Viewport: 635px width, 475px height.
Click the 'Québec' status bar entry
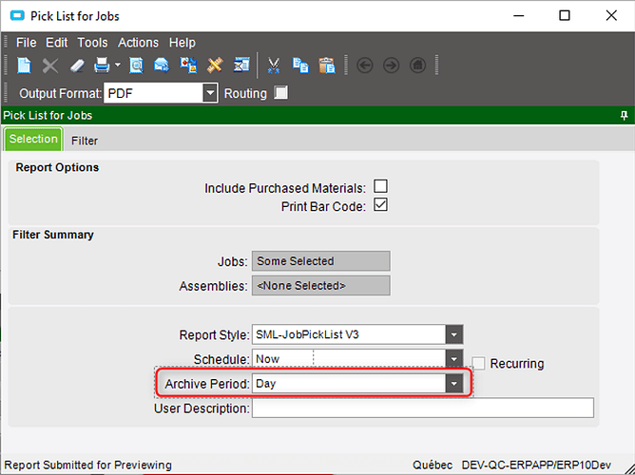coord(433,465)
